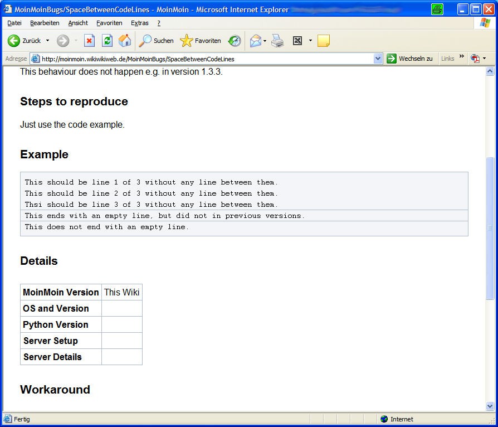498x427 pixels.
Task: Click the 'This Wiki' table cell
Action: [122, 292]
